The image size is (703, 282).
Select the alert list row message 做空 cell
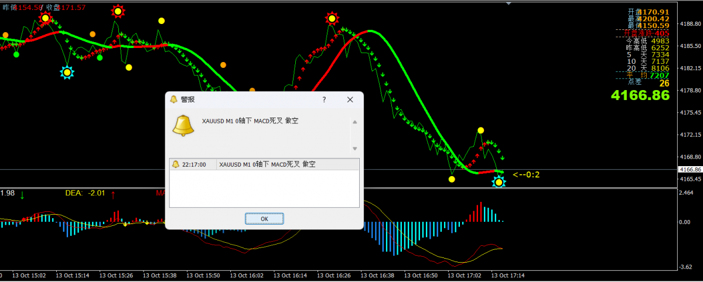point(267,164)
